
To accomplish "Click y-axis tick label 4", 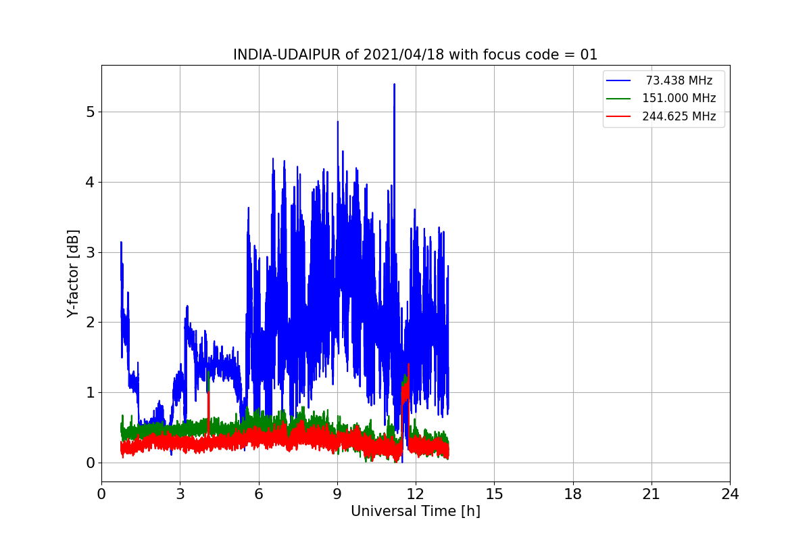I will click(90, 182).
